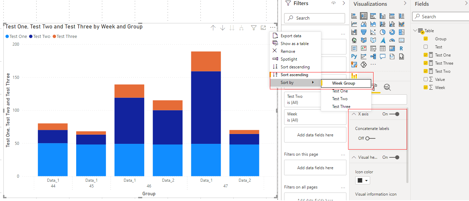Insert the globe map visual
Screen dimensions: 469x201
[x=354, y=40]
